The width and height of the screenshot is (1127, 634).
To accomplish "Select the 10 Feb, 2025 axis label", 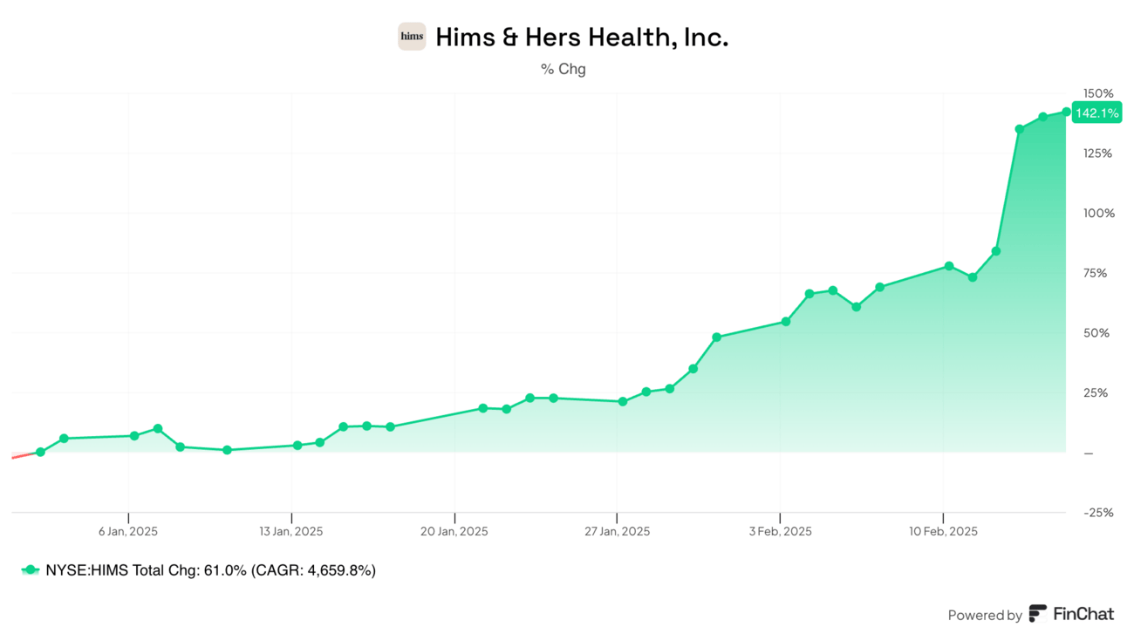I will 943,531.
